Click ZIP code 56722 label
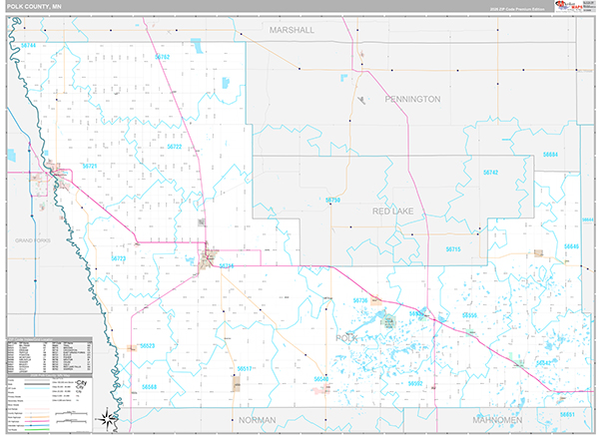This screenshot has width=599, height=435. (174, 147)
